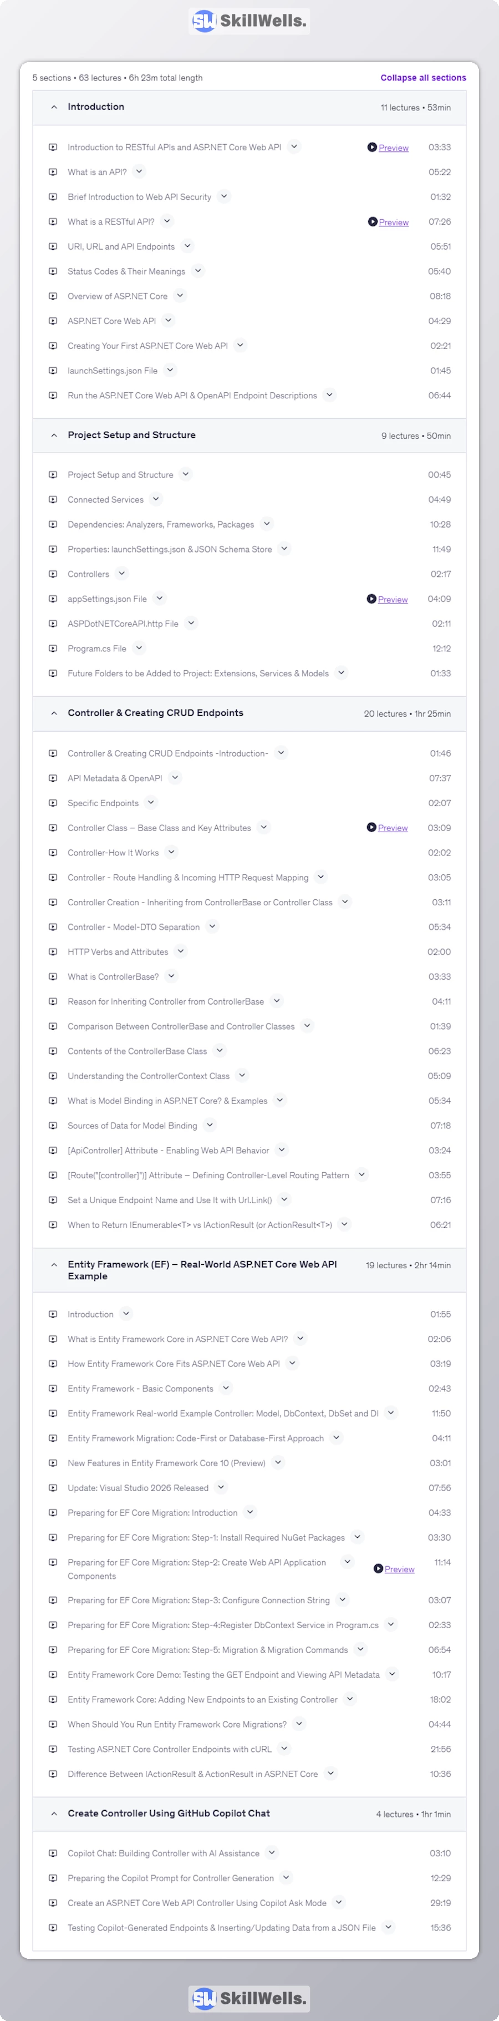Click lecture title When to Return IEnumerable<T> vs IActionResult
This screenshot has width=499, height=2021.
[199, 1225]
